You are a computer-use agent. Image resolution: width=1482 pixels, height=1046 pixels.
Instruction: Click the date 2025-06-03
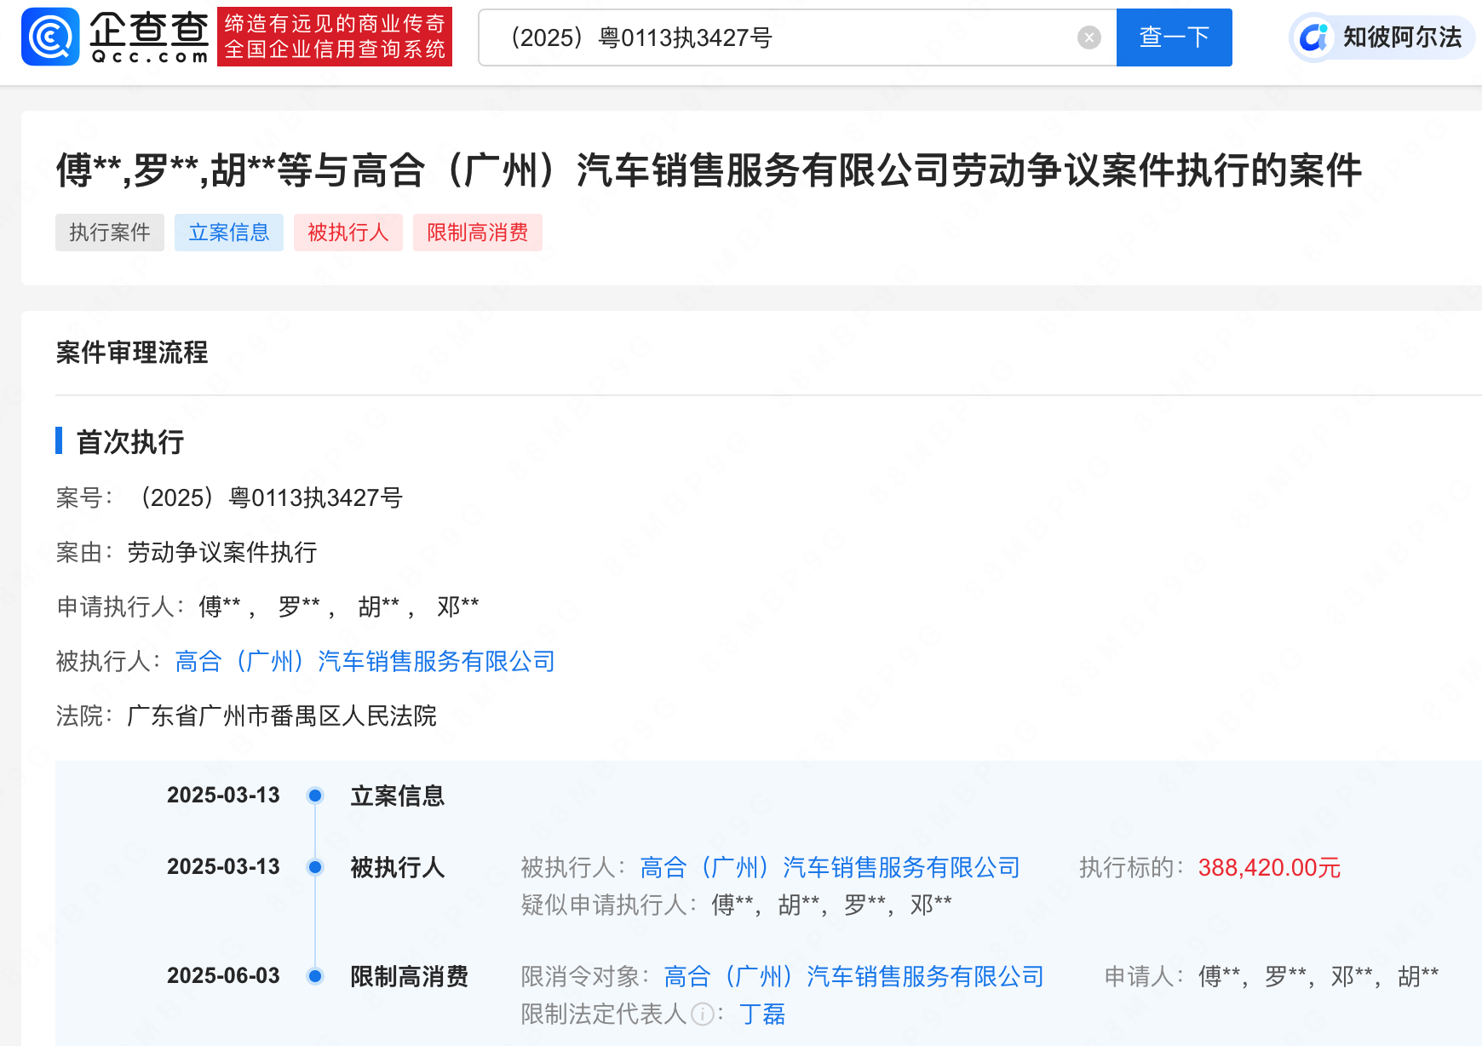point(223,976)
